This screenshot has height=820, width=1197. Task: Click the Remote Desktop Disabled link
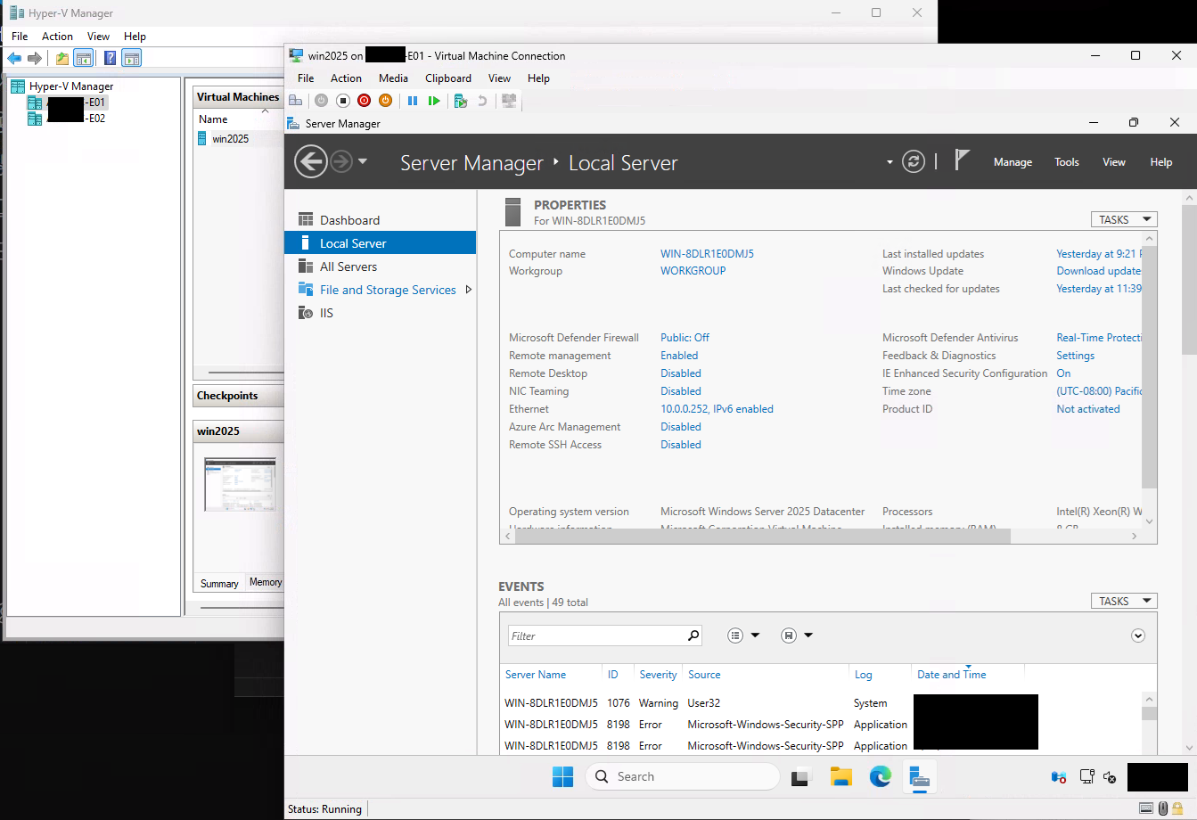pyautogui.click(x=680, y=373)
